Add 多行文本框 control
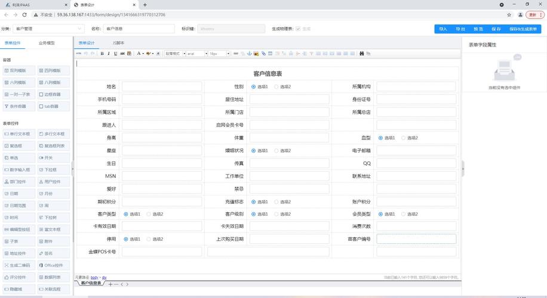Screen dimensions: 547x298 pyautogui.click(x=54, y=134)
